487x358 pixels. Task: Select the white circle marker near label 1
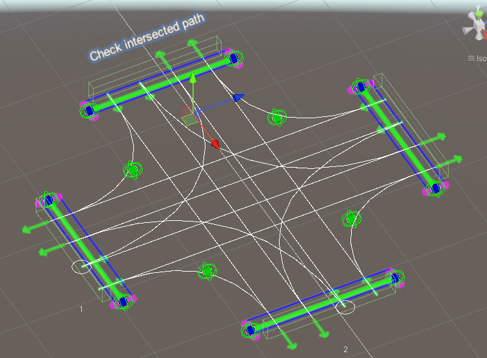point(82,267)
